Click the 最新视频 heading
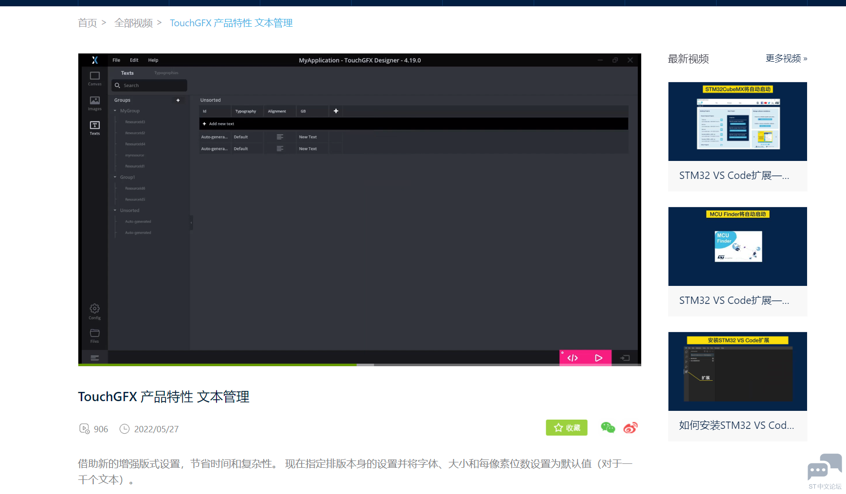This screenshot has width=846, height=494. pyautogui.click(x=688, y=59)
